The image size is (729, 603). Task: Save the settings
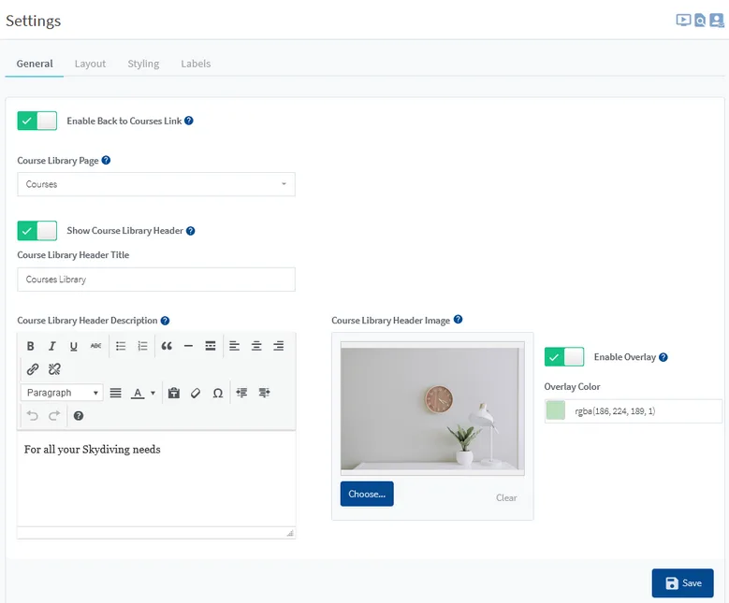tap(682, 583)
